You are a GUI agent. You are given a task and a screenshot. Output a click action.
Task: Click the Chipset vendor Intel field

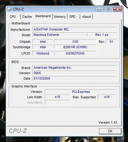[x=43, y=42]
